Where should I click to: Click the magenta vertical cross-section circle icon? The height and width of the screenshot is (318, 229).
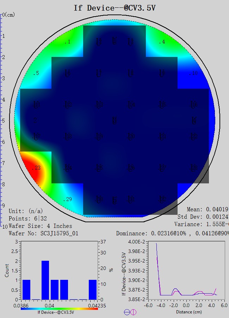coord(133,312)
